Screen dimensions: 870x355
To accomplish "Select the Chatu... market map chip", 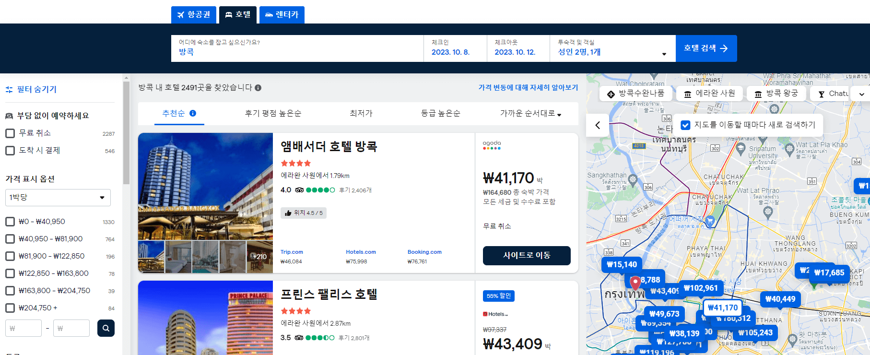I will click(830, 94).
